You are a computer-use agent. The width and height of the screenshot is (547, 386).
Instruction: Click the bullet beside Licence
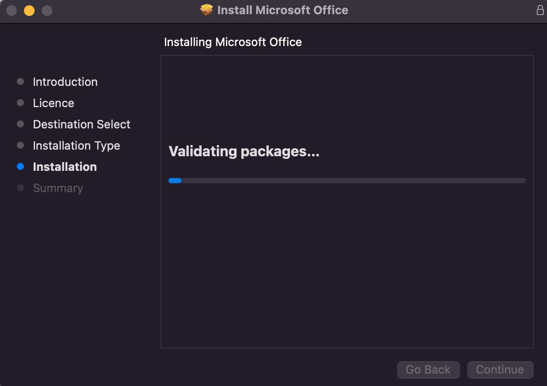pos(20,103)
